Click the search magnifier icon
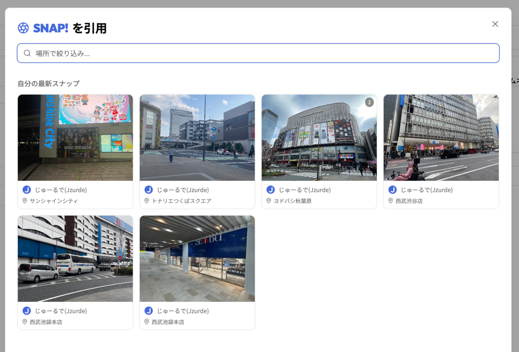The width and height of the screenshot is (519, 352). pyautogui.click(x=27, y=53)
